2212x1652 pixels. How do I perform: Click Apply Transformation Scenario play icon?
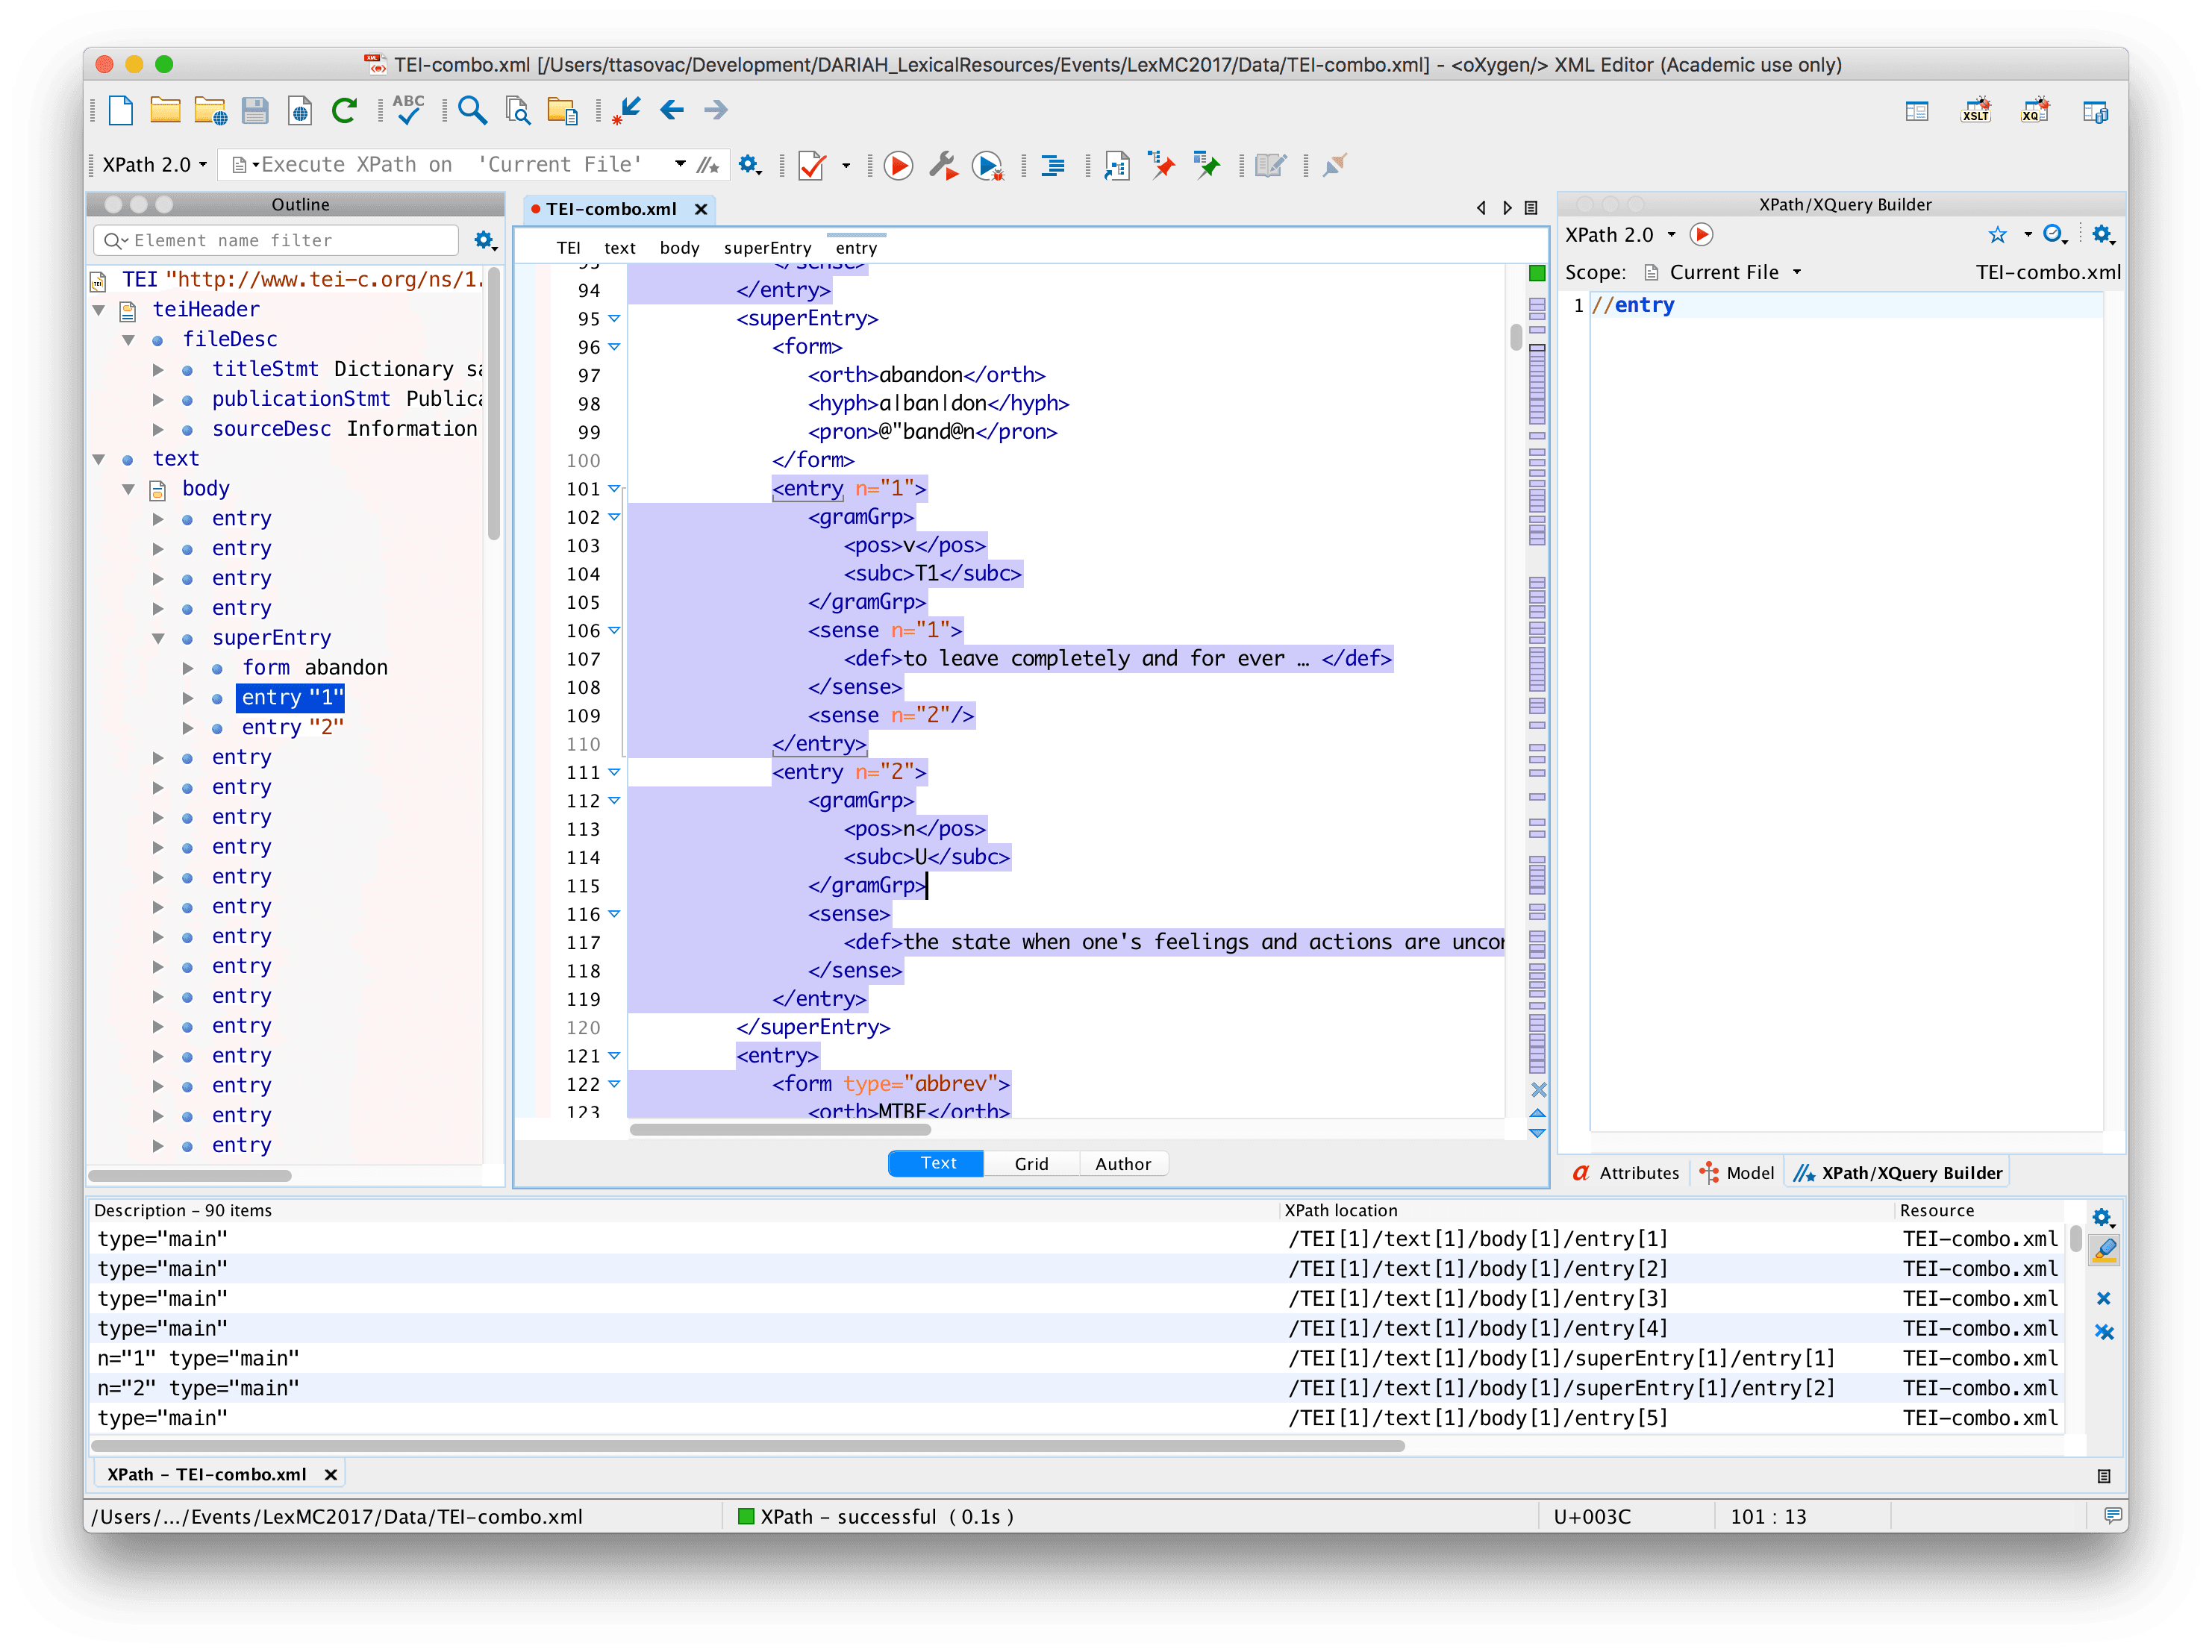point(898,165)
